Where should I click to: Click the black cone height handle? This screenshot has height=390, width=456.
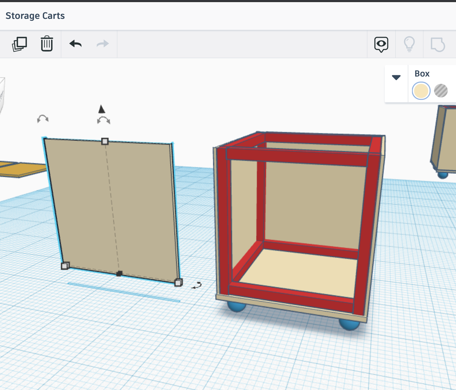(102, 109)
